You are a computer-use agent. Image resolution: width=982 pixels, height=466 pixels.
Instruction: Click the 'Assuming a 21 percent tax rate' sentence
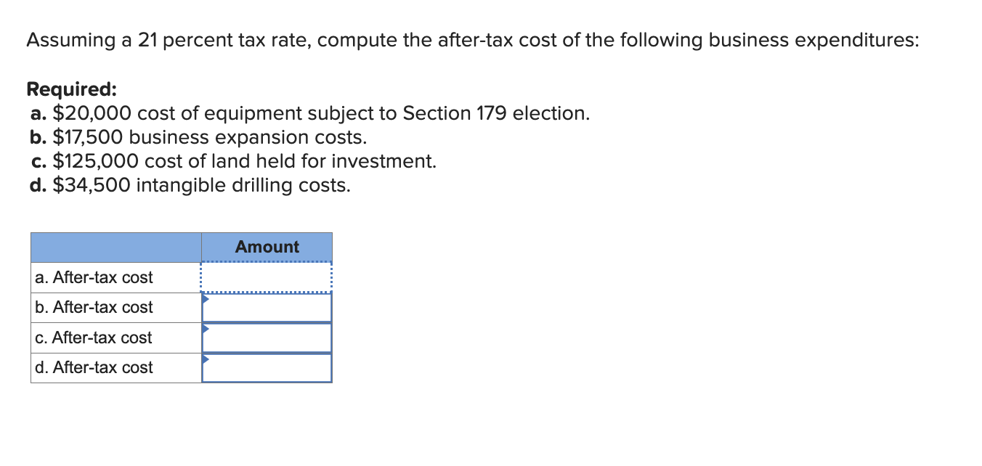click(x=472, y=41)
